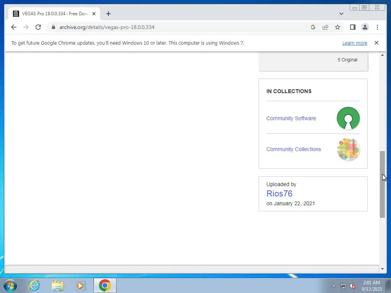Open the Windows Start menu

click(10, 285)
